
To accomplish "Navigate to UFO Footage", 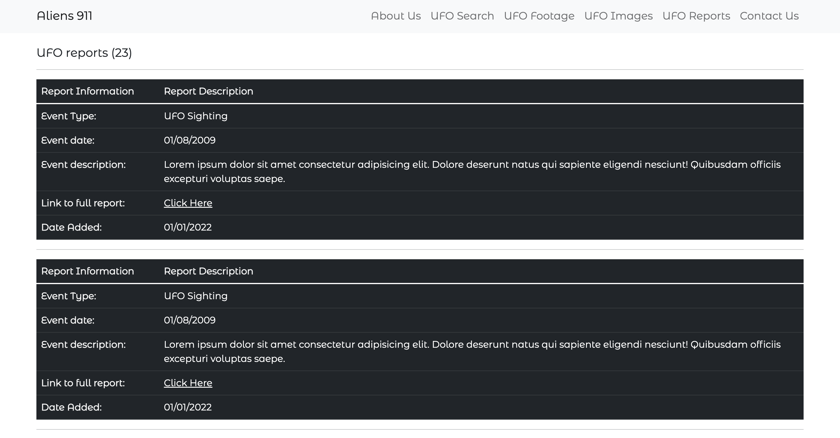I will (x=539, y=16).
